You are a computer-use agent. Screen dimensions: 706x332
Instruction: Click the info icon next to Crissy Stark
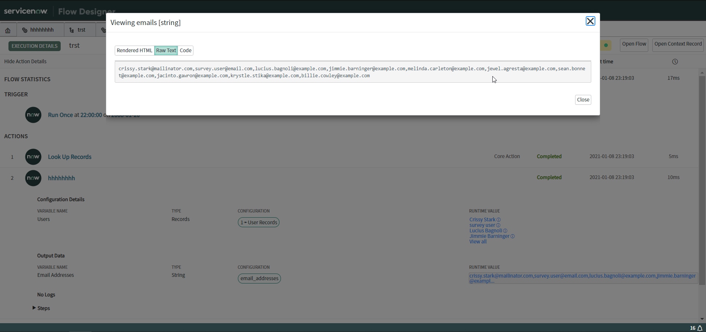pos(499,219)
